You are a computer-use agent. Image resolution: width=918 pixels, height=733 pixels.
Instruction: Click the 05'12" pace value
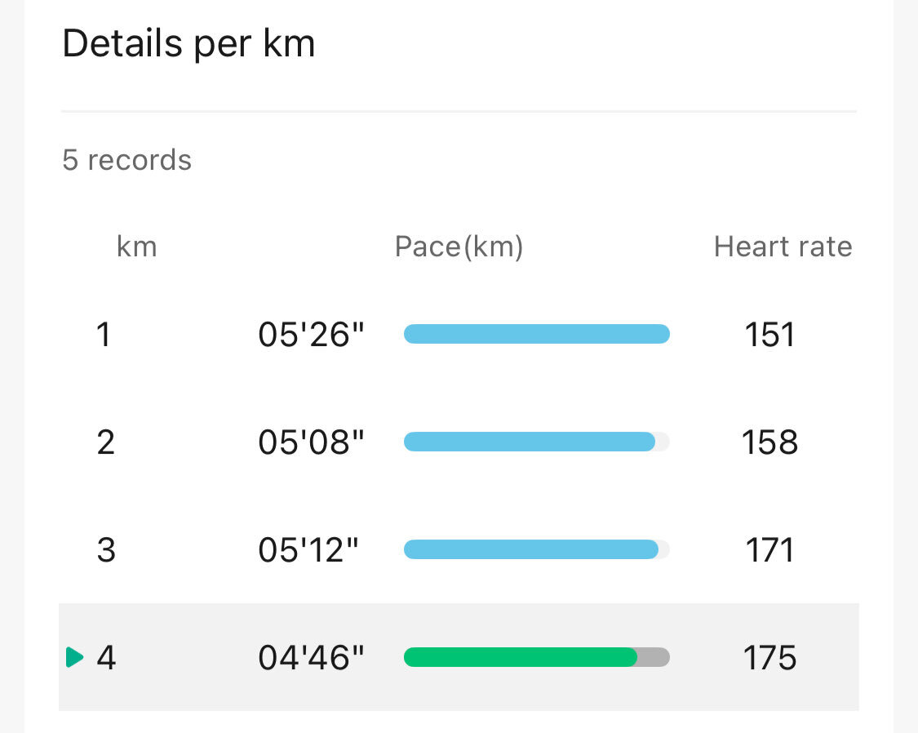click(x=308, y=550)
